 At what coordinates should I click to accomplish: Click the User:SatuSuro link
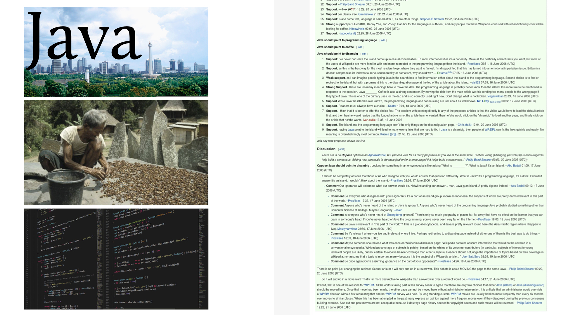coord(471,257)
